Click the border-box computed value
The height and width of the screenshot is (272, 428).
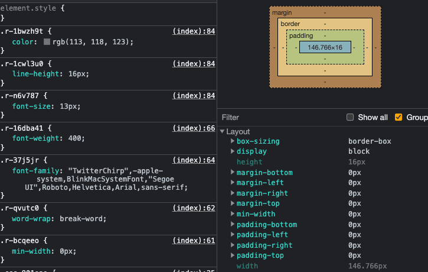pyautogui.click(x=370, y=141)
